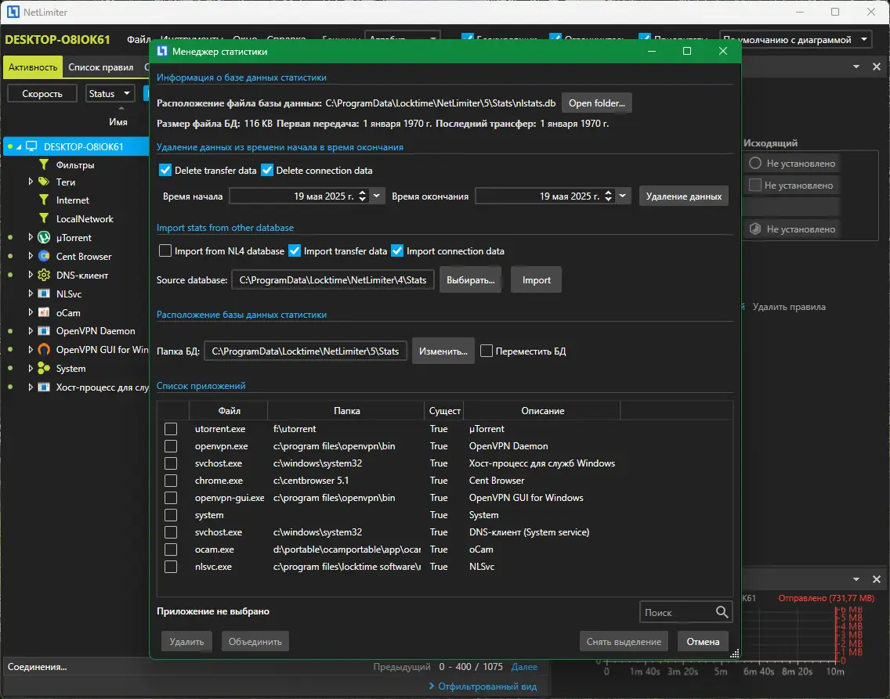
Task: Click the Фильтры funnel icon
Action: pos(44,165)
